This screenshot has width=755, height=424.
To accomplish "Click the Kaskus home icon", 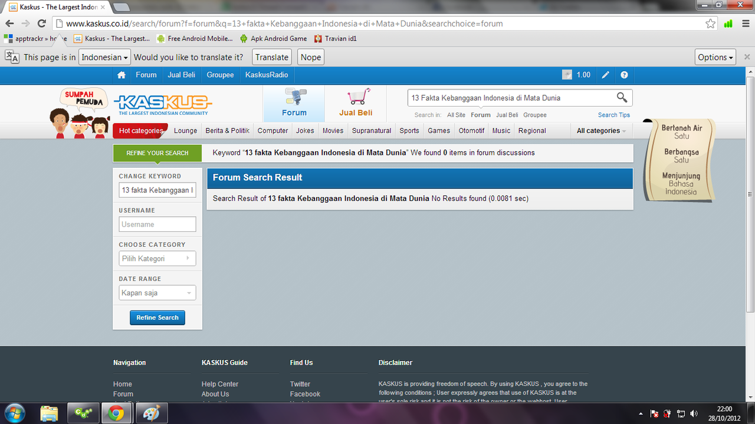I will click(x=122, y=75).
